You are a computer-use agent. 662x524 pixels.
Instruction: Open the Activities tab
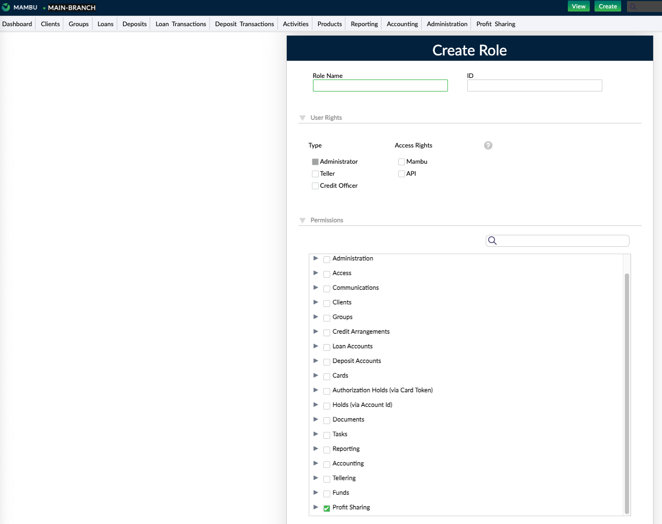click(x=295, y=24)
